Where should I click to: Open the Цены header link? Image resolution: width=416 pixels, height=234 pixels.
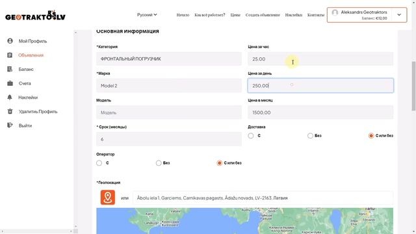pyautogui.click(x=235, y=15)
